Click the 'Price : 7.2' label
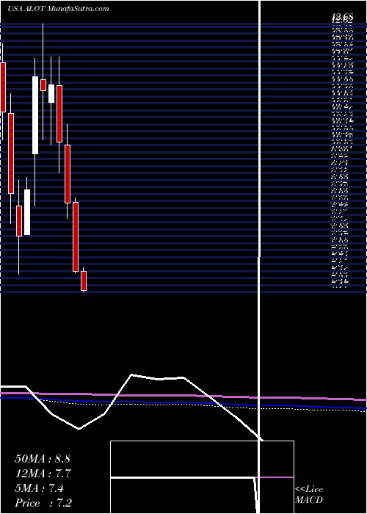This screenshot has height=514, width=367. click(42, 503)
